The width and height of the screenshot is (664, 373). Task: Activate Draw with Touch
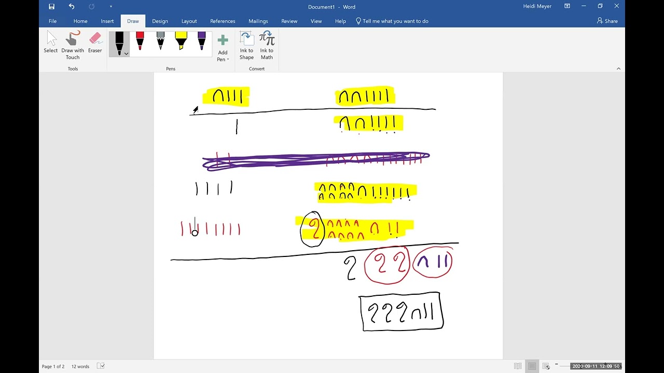[x=73, y=45]
